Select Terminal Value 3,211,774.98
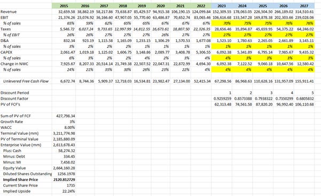Viewport: 321px width, 196px height. click(x=64, y=133)
